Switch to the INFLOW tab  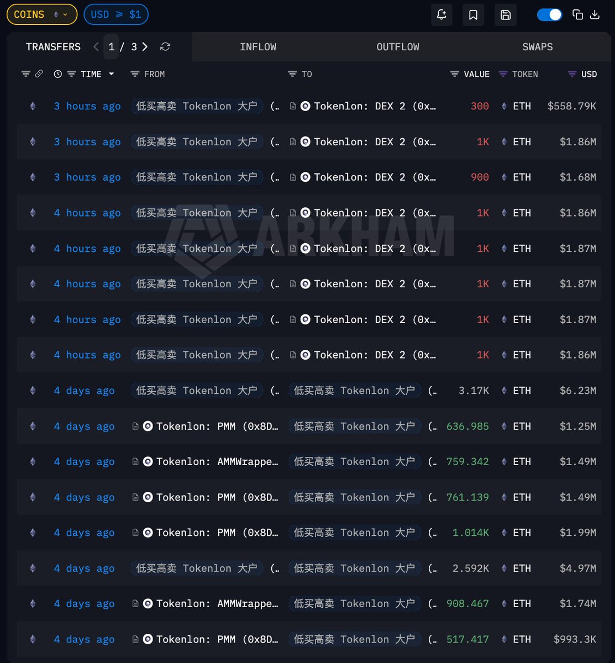click(258, 47)
